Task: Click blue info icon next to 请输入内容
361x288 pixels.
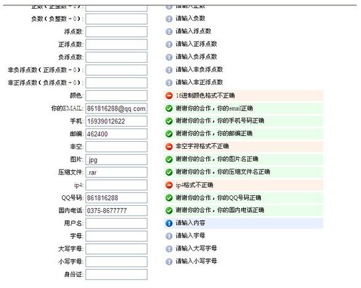Action: coord(169,223)
